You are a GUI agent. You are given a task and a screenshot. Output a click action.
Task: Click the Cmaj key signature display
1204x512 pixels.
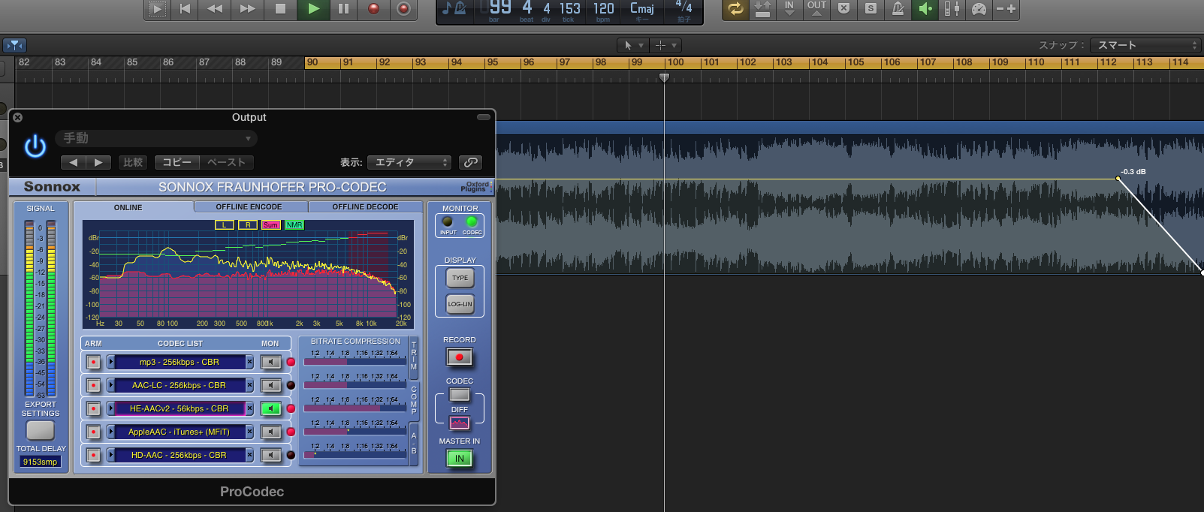pyautogui.click(x=642, y=9)
